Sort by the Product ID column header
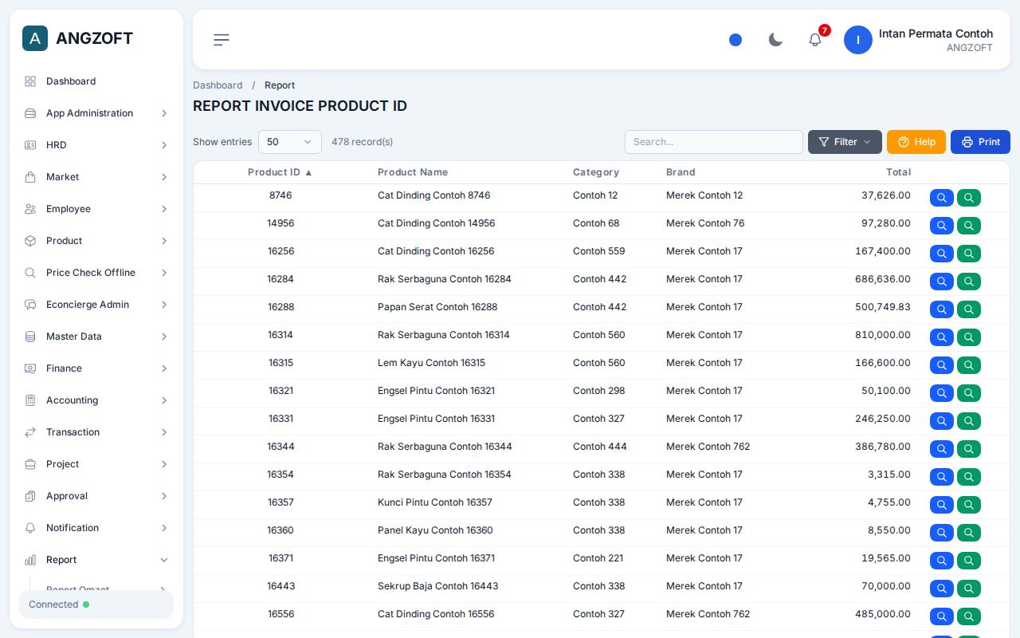This screenshot has height=638, width=1020. tap(280, 172)
